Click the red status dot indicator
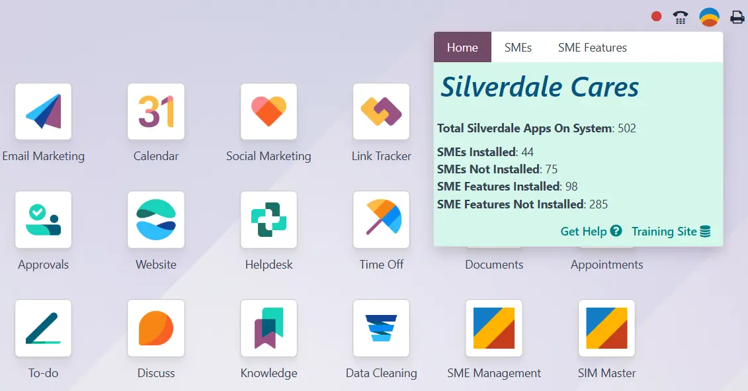The image size is (748, 391). pyautogui.click(x=657, y=17)
